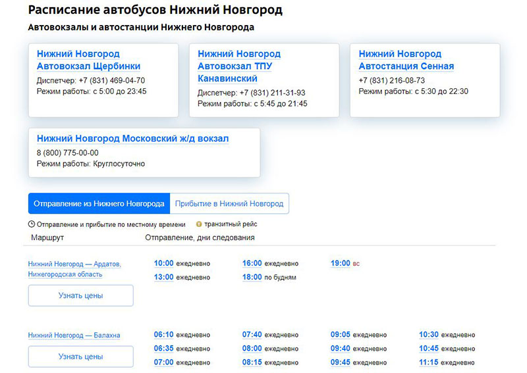Click the 09:40 departure to Балахна

pyautogui.click(x=340, y=349)
